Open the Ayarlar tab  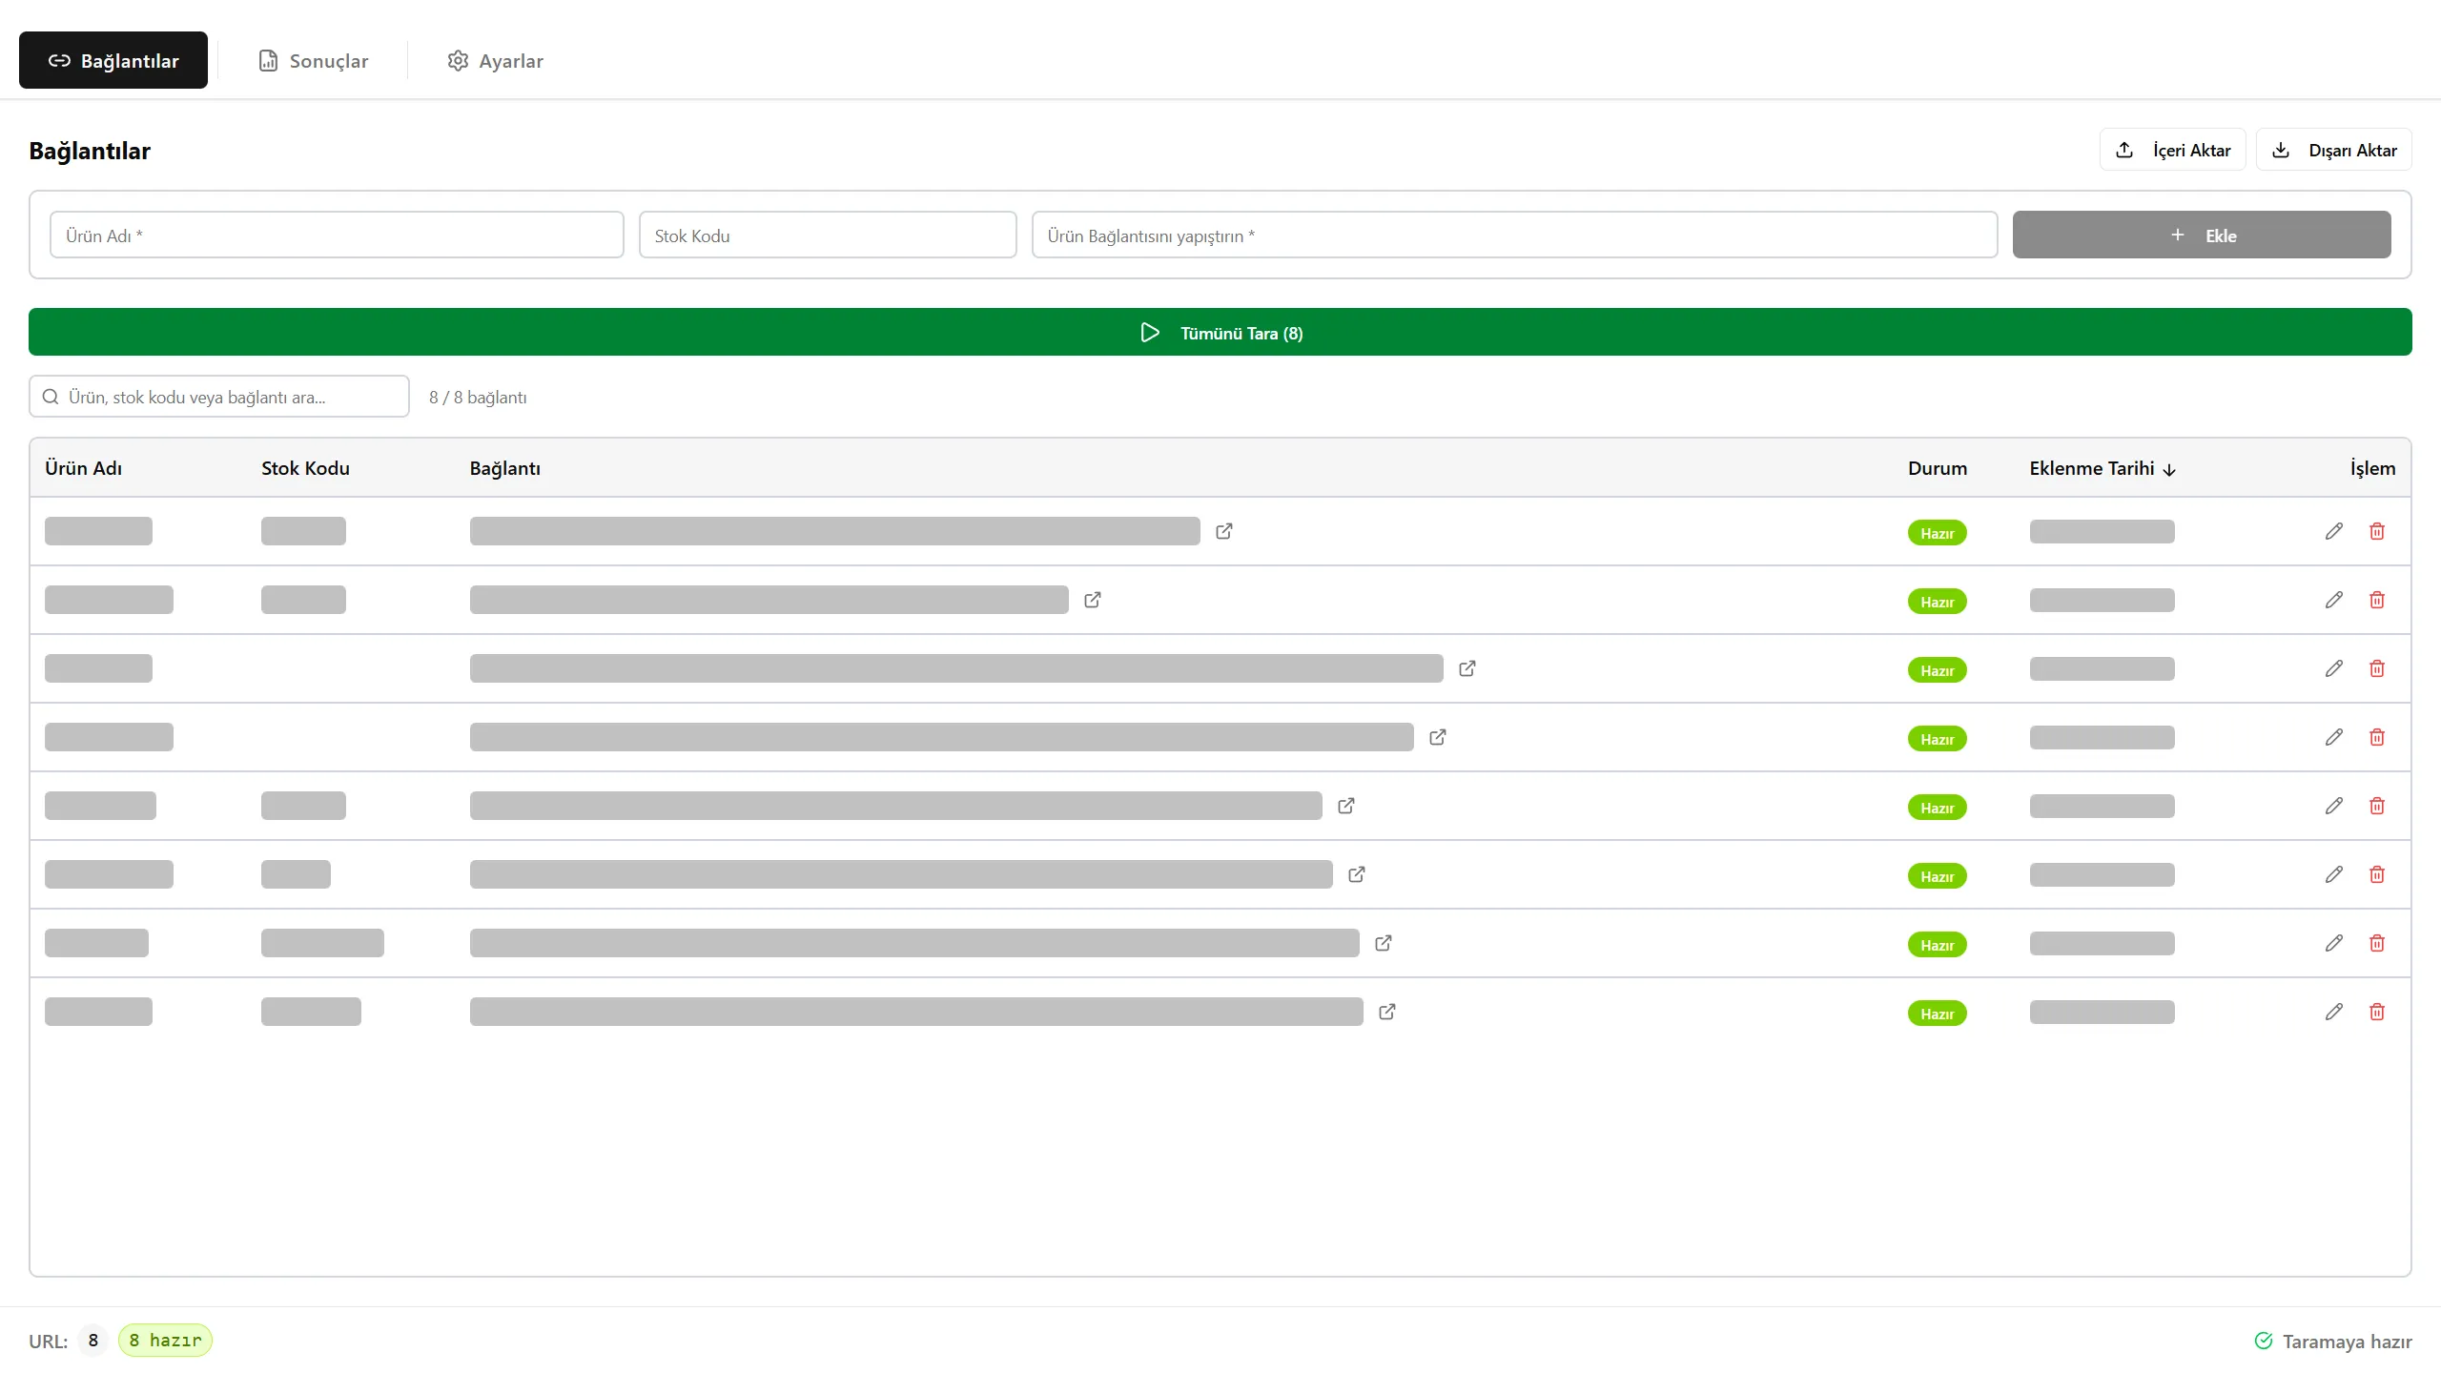point(495,61)
